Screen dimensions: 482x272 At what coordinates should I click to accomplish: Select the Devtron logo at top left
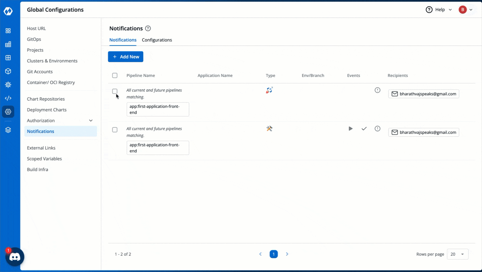(x=8, y=10)
